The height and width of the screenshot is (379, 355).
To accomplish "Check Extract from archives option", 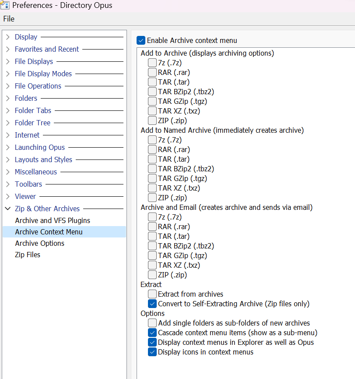I will point(152,294).
